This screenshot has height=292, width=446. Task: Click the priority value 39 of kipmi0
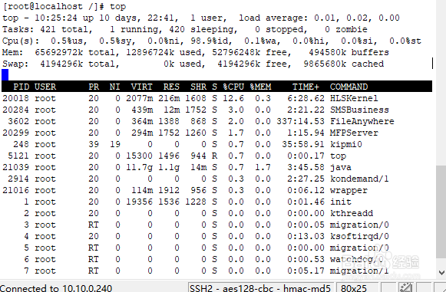coord(94,144)
